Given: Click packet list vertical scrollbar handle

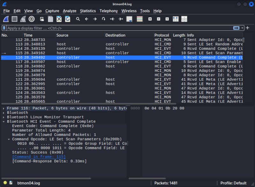Looking at the screenshot, I should 244,40.
